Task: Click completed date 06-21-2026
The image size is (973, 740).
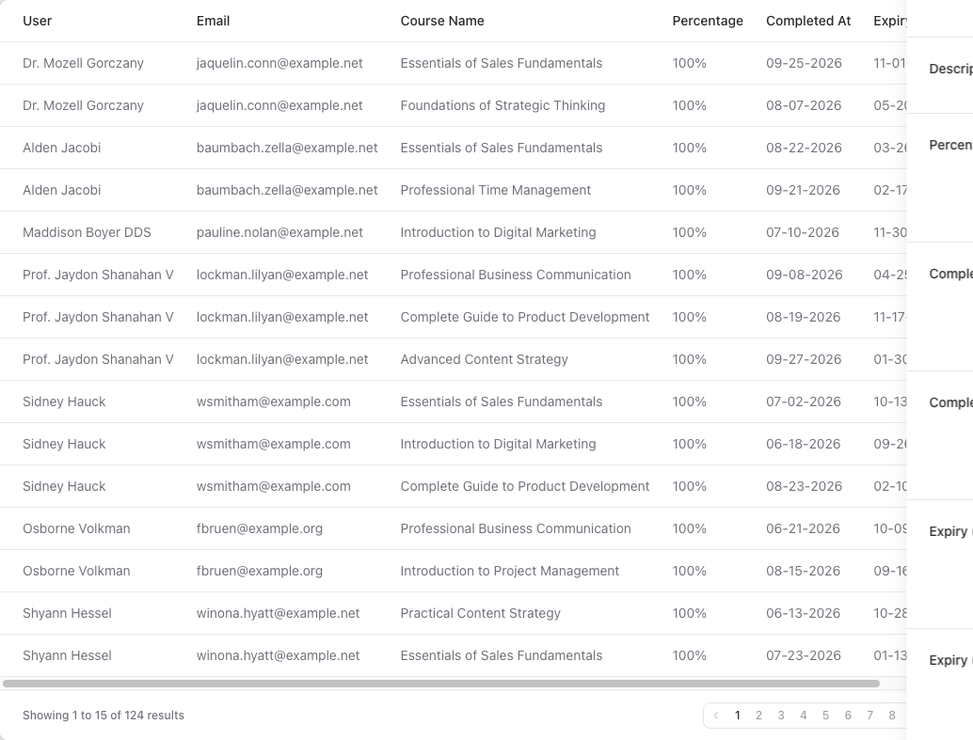Action: point(803,528)
